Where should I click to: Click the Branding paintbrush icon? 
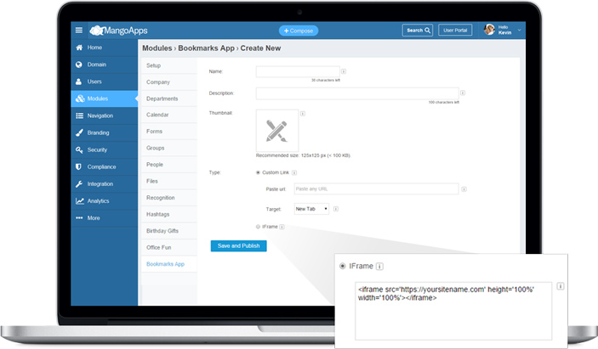(x=79, y=132)
